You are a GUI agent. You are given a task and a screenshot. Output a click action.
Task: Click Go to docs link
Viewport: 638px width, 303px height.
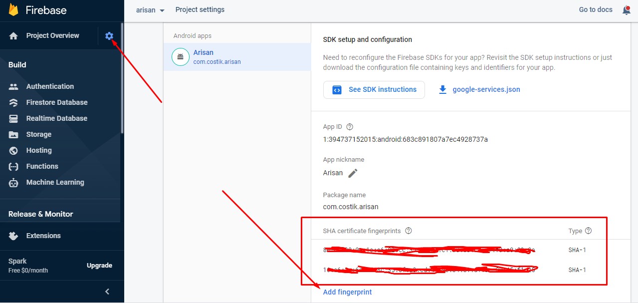[x=596, y=9]
